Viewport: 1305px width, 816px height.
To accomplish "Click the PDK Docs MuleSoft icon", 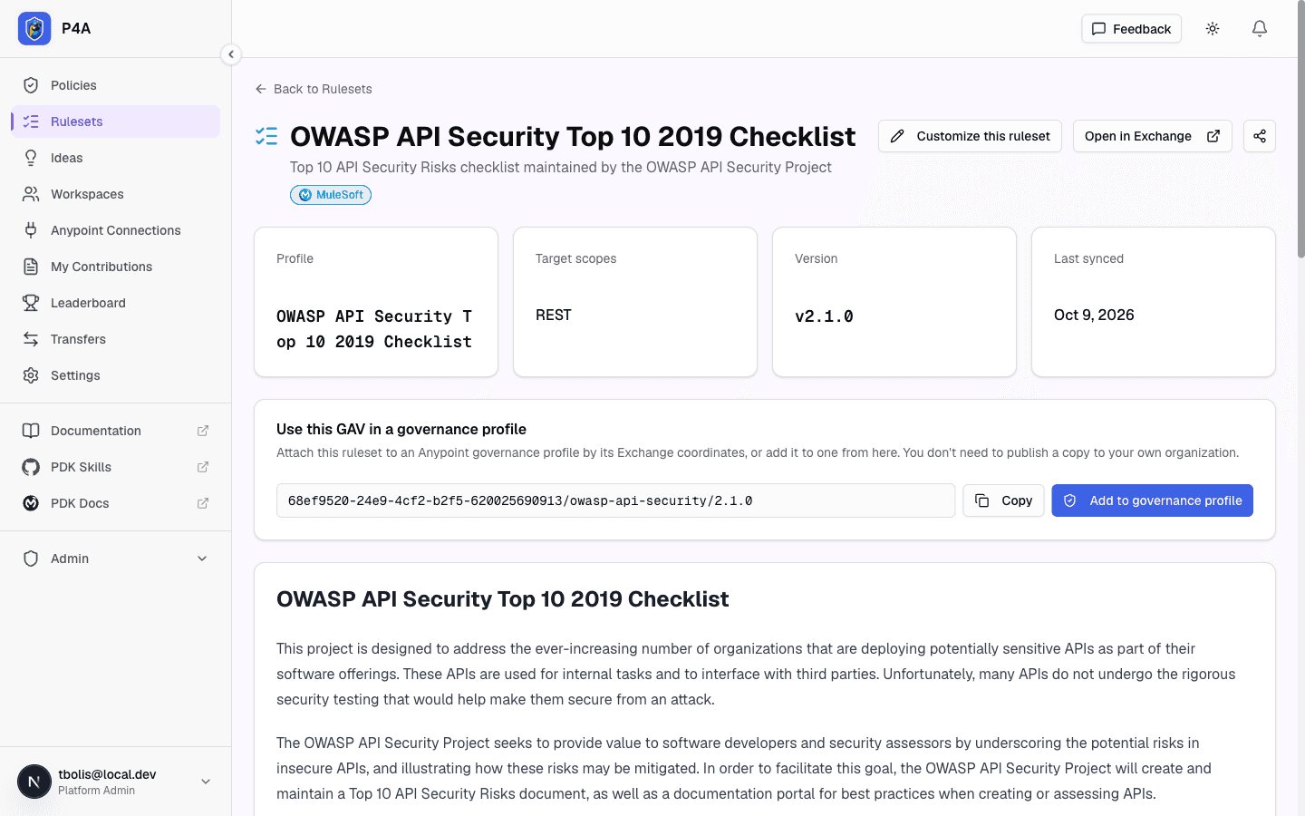I will 31,503.
